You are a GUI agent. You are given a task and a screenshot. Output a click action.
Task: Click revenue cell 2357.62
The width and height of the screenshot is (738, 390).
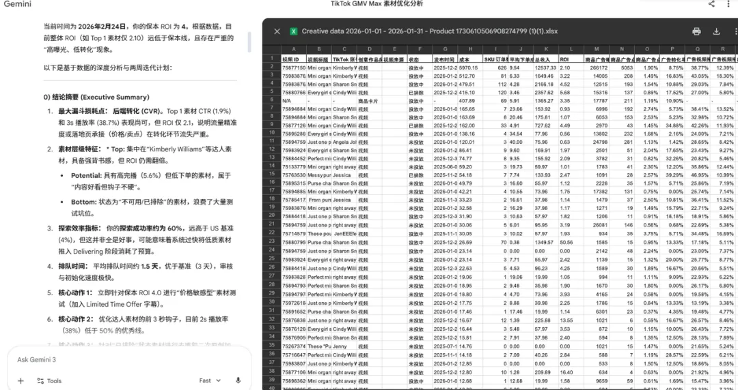point(545,93)
